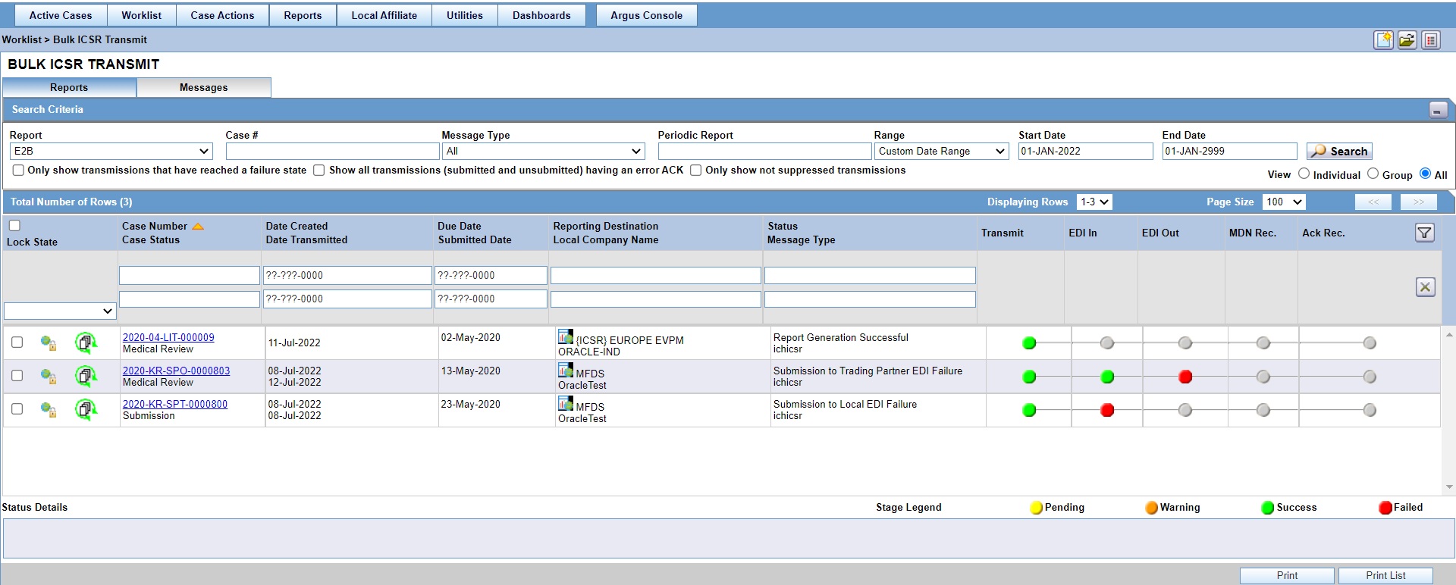Screen dimensions: 1456x585
Task: Click the magnifier Search button
Action: pos(1339,152)
